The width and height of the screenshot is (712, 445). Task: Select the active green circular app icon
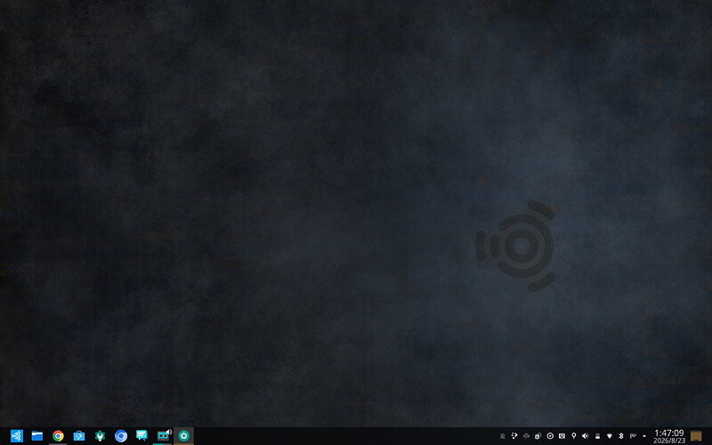[183, 436]
